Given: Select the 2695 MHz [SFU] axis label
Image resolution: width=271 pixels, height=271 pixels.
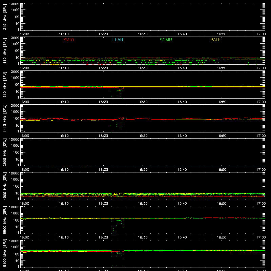Looking at the screenshot, I should pyautogui.click(x=4, y=152).
